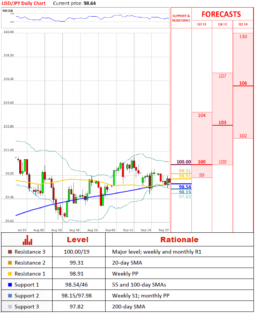Click the Support & Resistance column header
Image resolution: width=255 pixels, height=313 pixels.
coord(181,18)
